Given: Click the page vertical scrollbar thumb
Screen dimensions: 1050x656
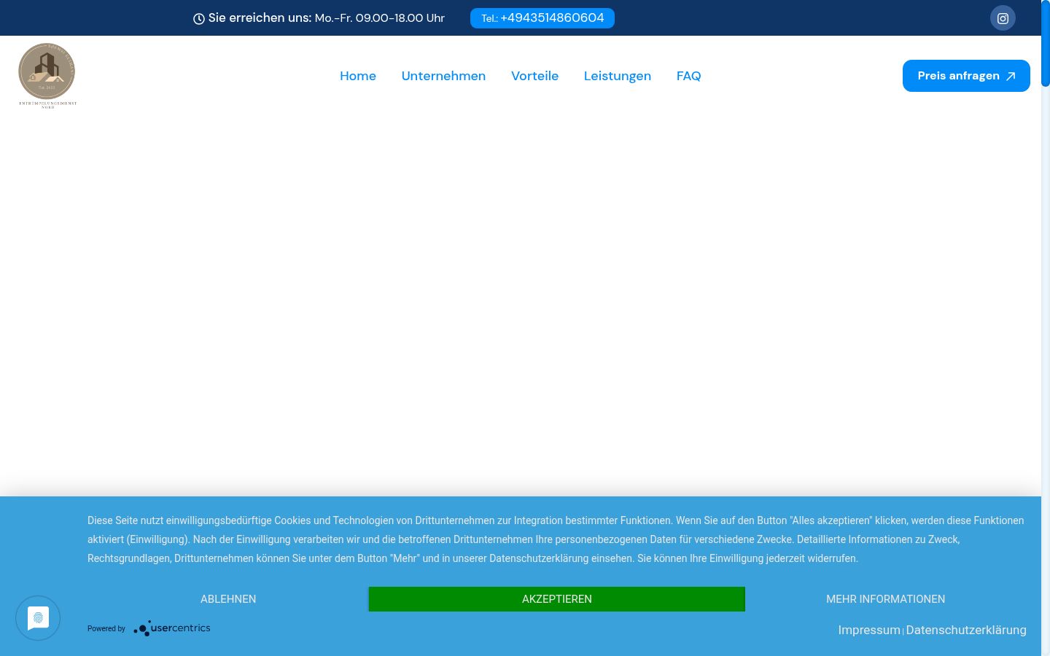Looking at the screenshot, I should [1046, 45].
